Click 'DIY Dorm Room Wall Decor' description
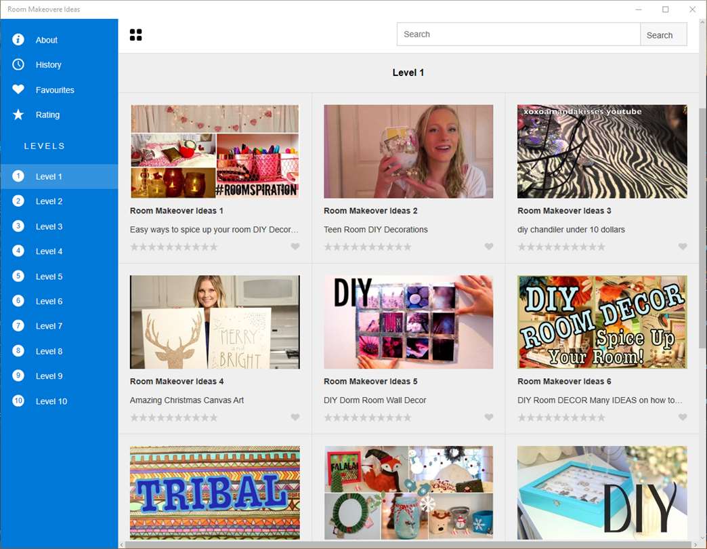The width and height of the screenshot is (707, 549). pyautogui.click(x=374, y=400)
